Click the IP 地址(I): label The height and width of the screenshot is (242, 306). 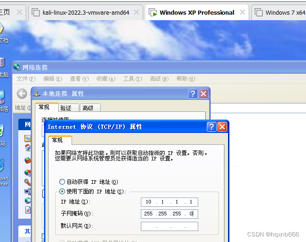coord(76,202)
